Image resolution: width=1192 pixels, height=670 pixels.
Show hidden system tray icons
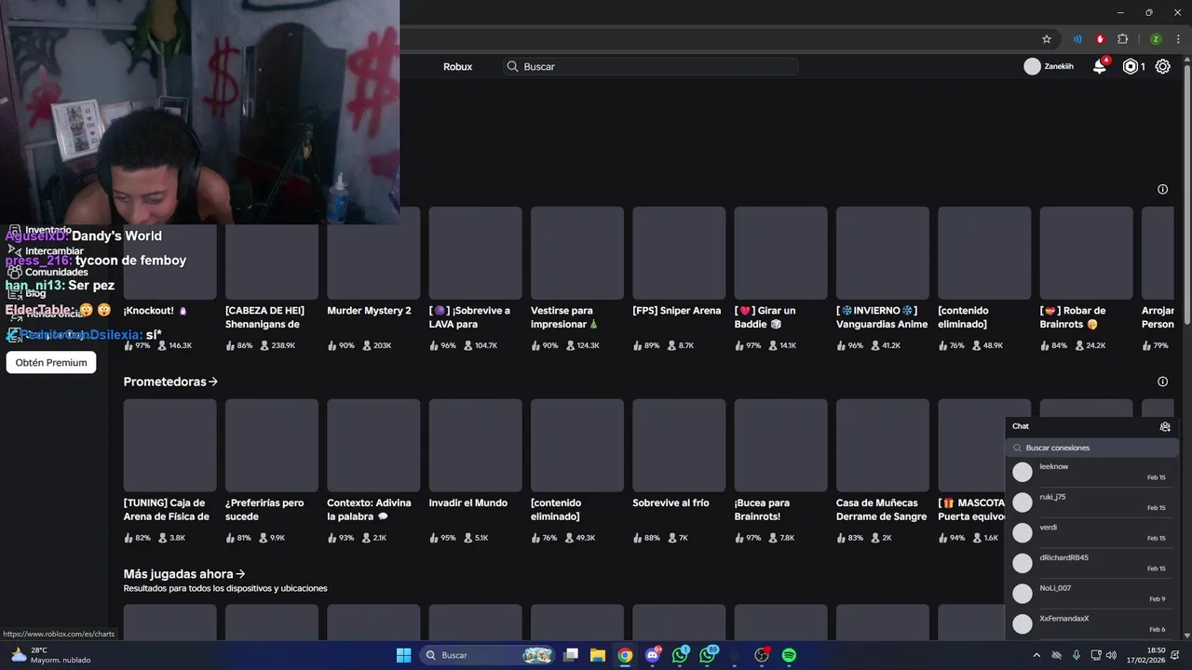1036,655
